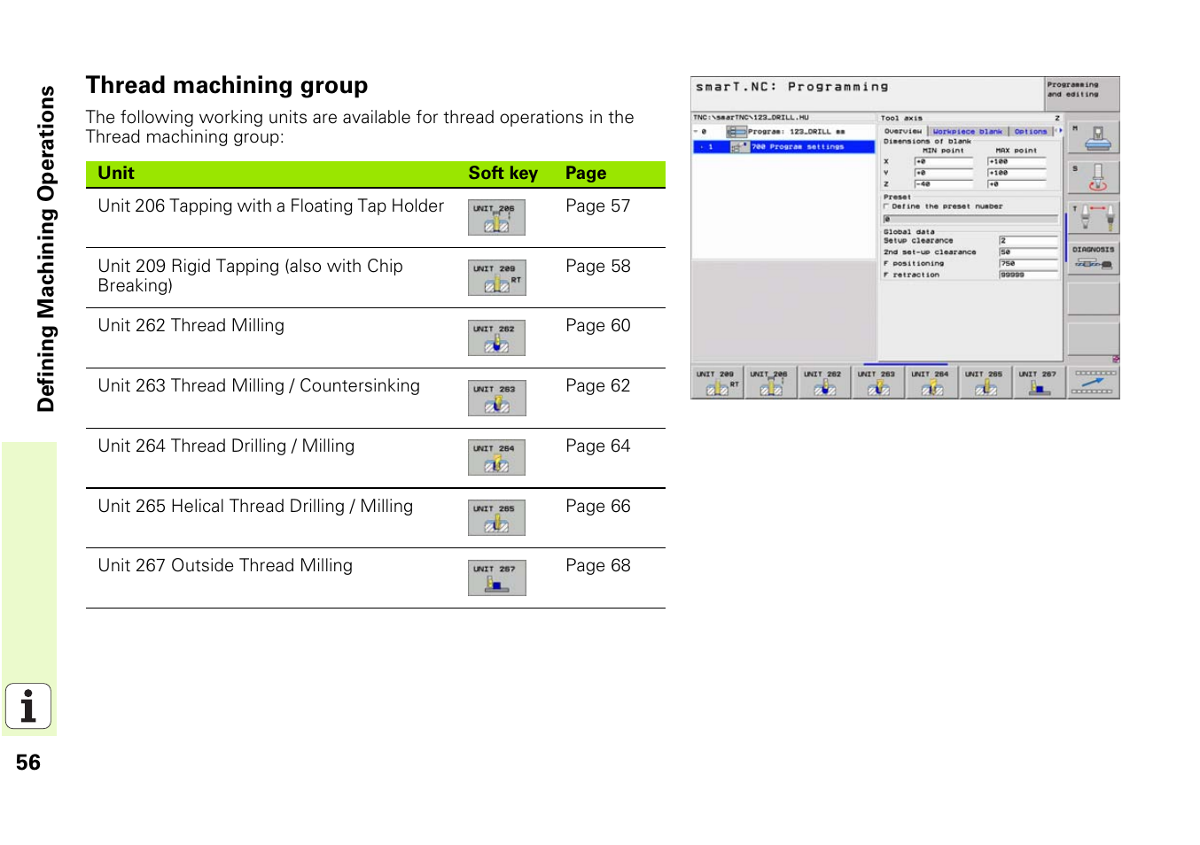Image resolution: width=1200 pixels, height=845 pixels.
Task: Click the Thread machining group heading
Action: pyautogui.click(x=227, y=85)
